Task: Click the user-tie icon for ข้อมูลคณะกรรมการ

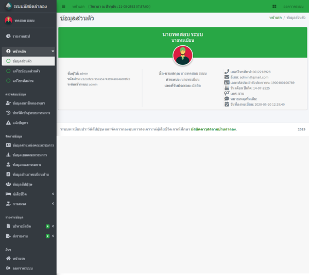Action: [8, 164]
